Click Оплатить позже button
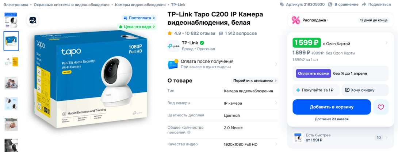The width and height of the screenshot is (398, 152). pyautogui.click(x=313, y=73)
